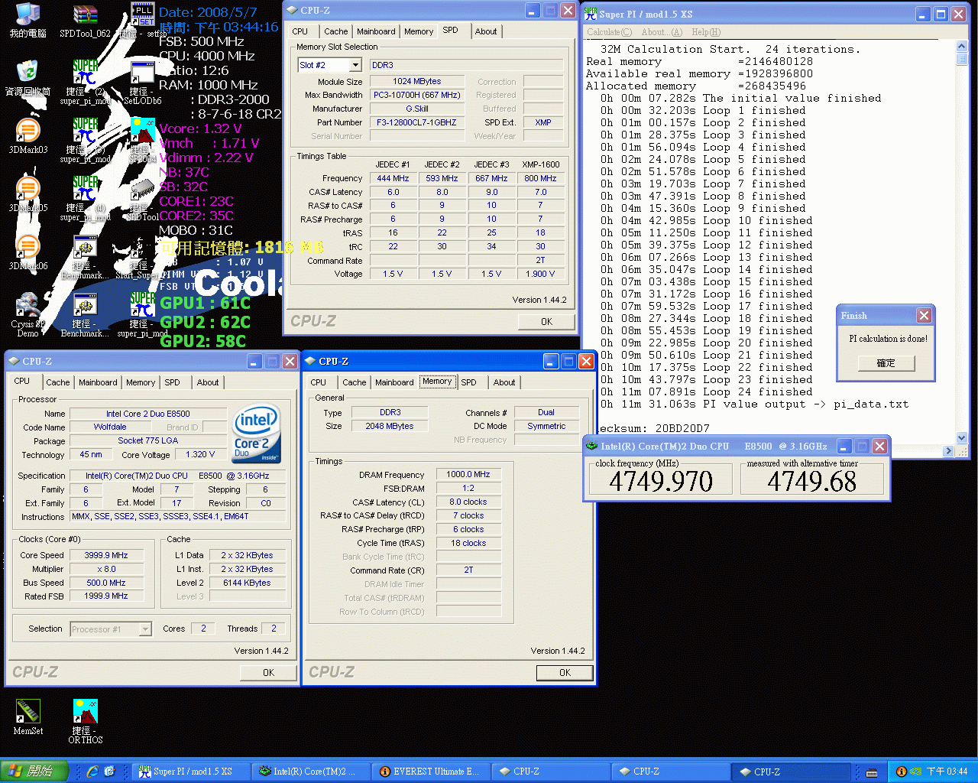
Task: Click the Manufacturer G.Skill value
Action: pyautogui.click(x=416, y=109)
